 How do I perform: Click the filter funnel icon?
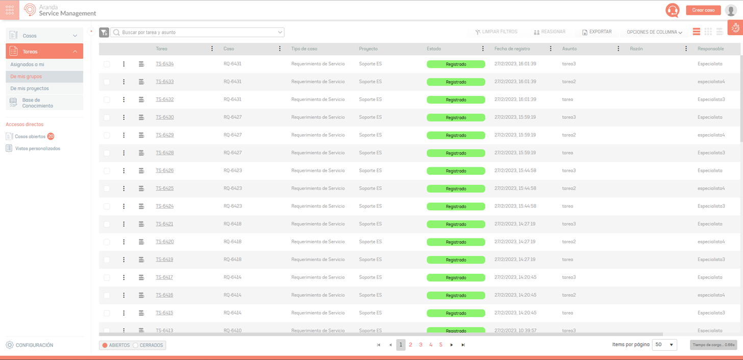point(104,32)
